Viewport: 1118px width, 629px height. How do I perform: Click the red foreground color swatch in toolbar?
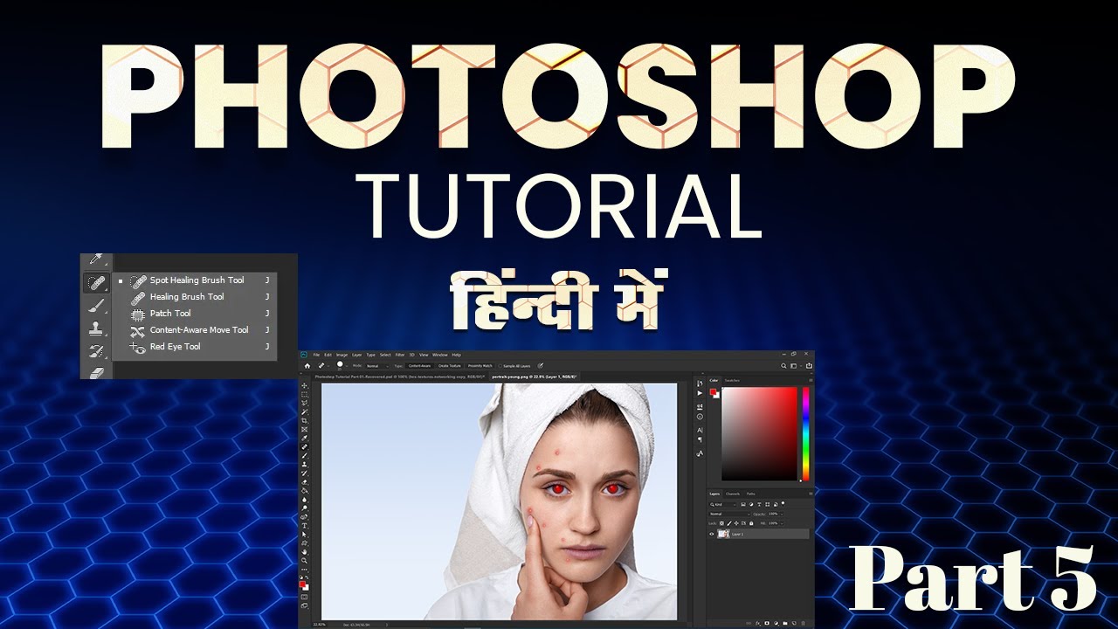tap(302, 584)
